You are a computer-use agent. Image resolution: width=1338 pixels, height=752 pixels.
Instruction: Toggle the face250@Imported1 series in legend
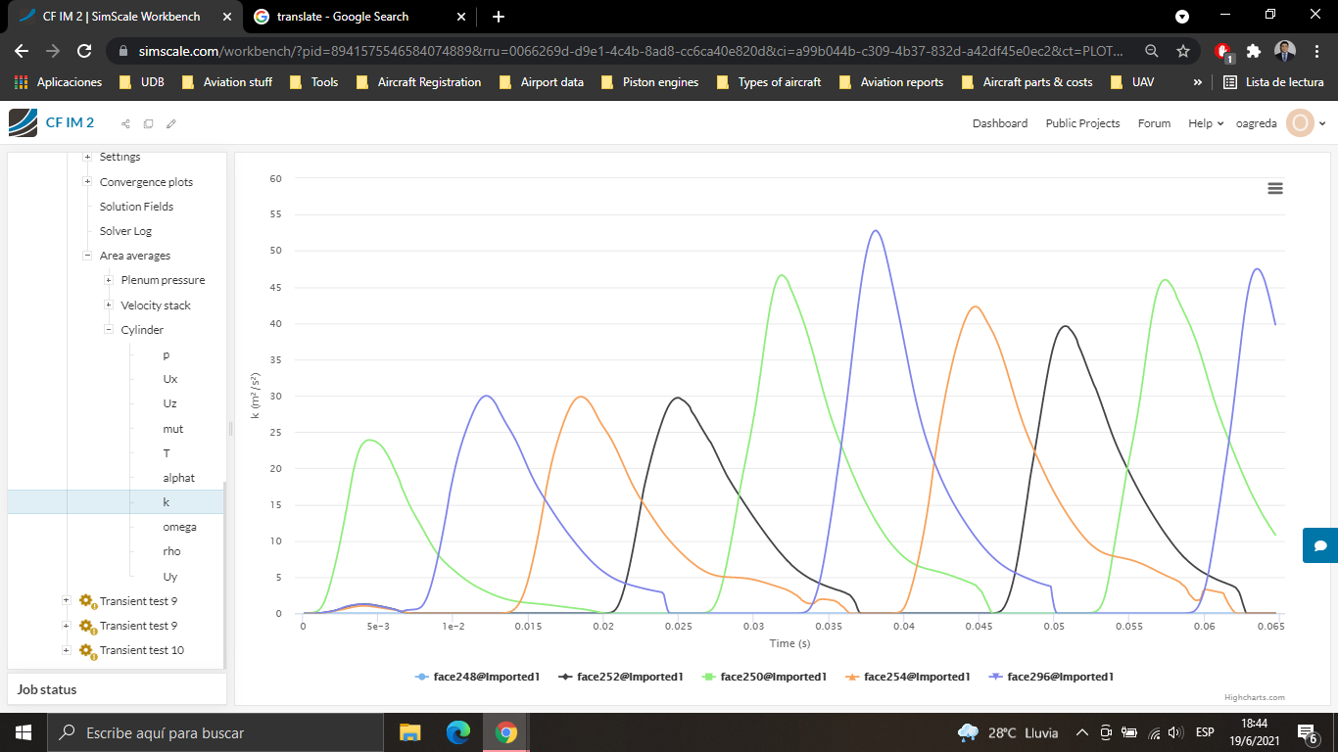(764, 677)
